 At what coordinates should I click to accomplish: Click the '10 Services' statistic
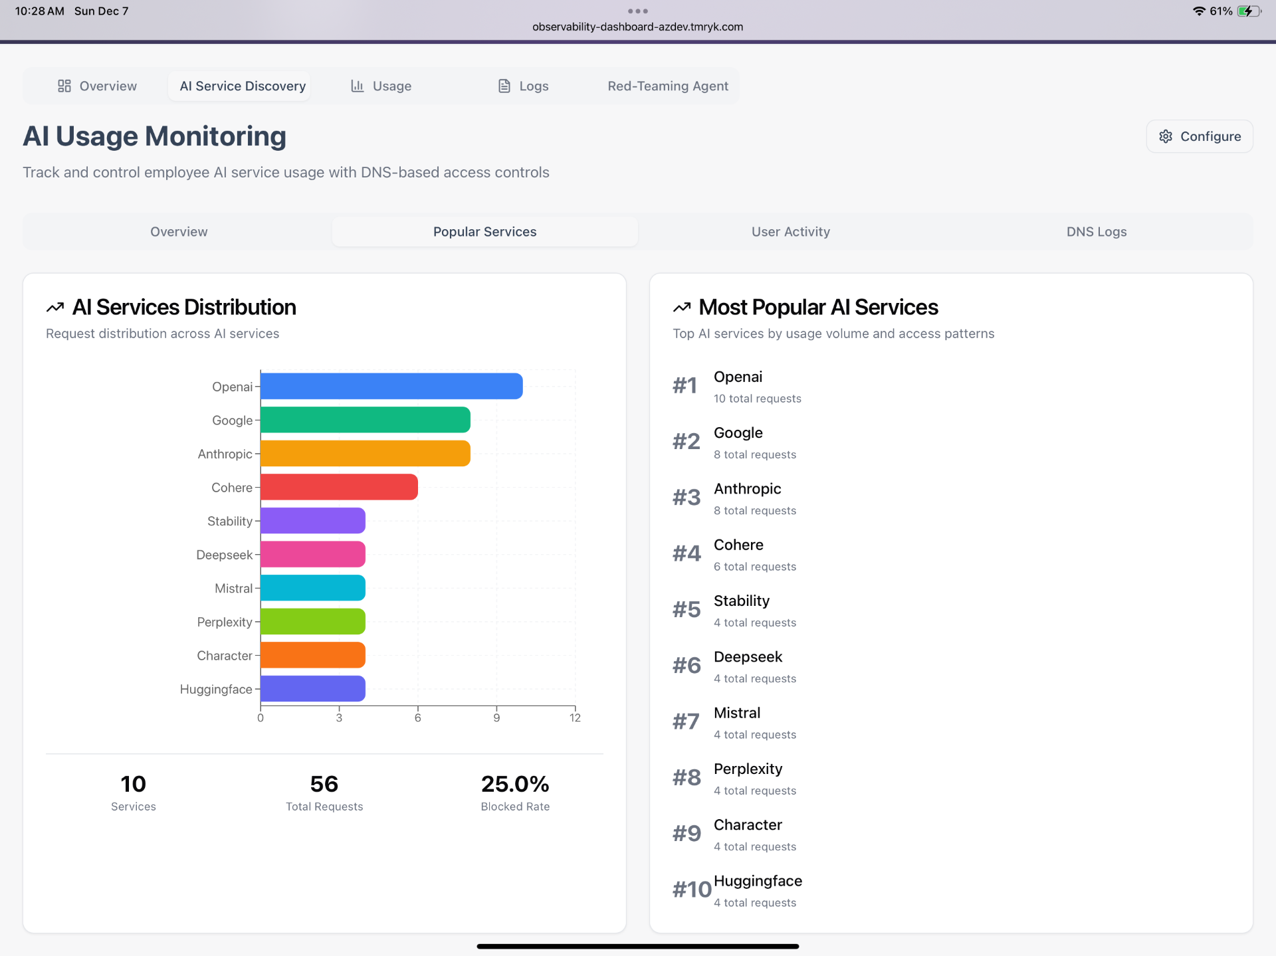click(134, 793)
